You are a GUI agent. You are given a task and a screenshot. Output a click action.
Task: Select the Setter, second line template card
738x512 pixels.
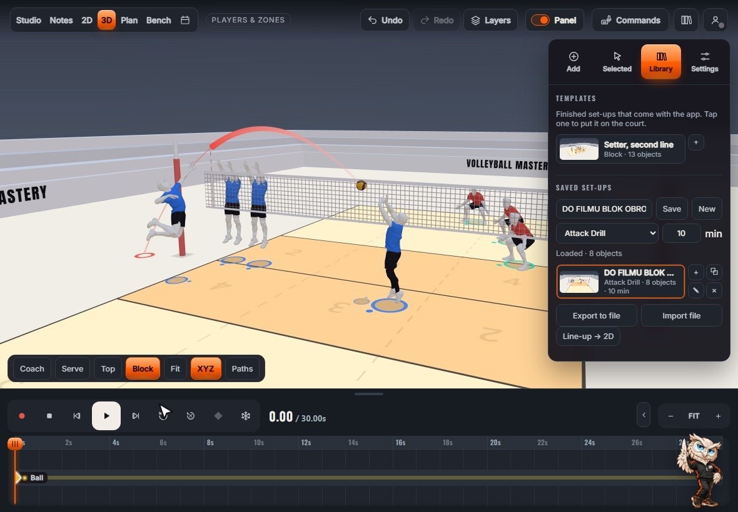point(620,149)
